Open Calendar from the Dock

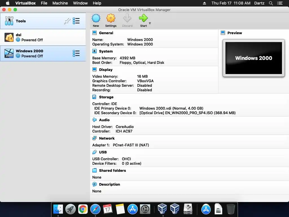pos(108,209)
